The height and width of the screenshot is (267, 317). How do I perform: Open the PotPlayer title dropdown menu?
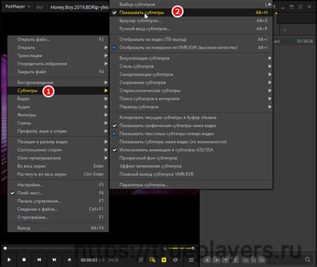18,7
